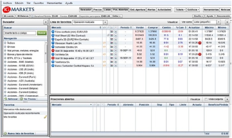
Task: Open chart icon for Wall Street Mini Contract row
Action: click(112, 36)
